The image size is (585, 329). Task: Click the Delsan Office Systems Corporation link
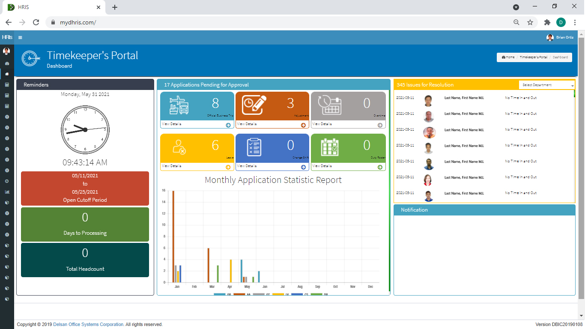[x=88, y=325]
